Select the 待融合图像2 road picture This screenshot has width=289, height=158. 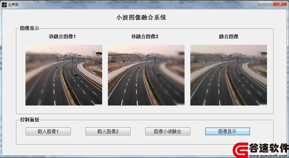146,75
